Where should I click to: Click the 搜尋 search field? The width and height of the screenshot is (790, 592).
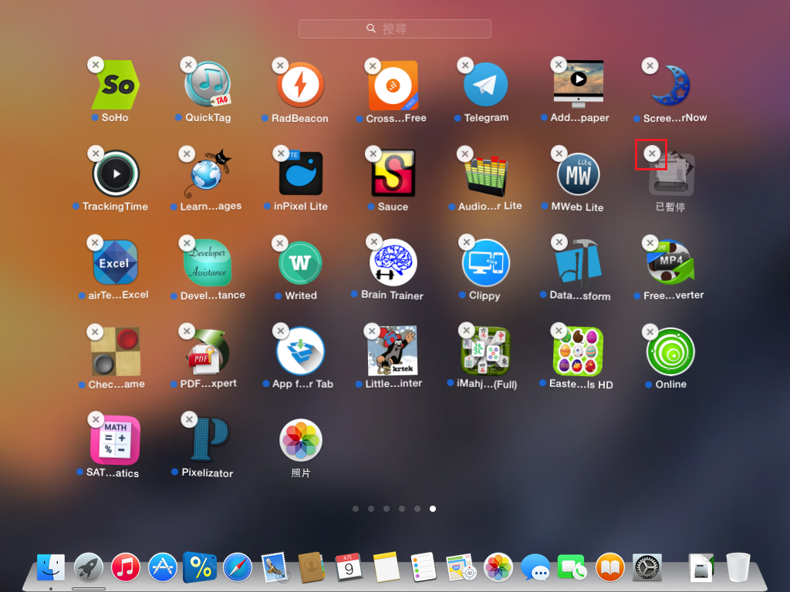tap(394, 29)
